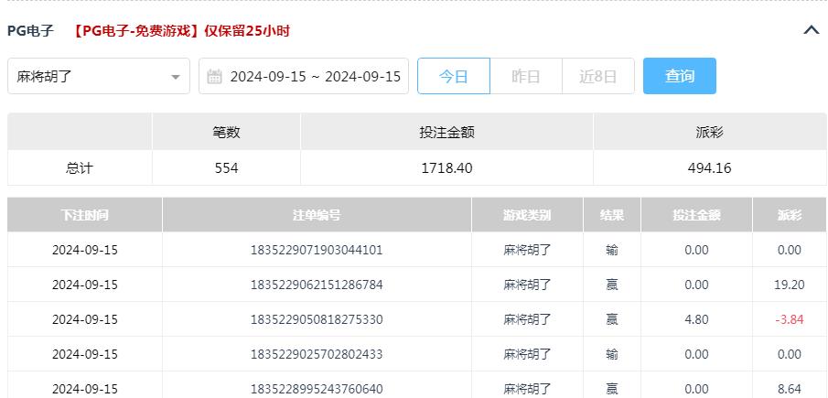Image resolution: width=828 pixels, height=398 pixels.
Task: Click the 游戏类别 column header
Action: pos(527,215)
